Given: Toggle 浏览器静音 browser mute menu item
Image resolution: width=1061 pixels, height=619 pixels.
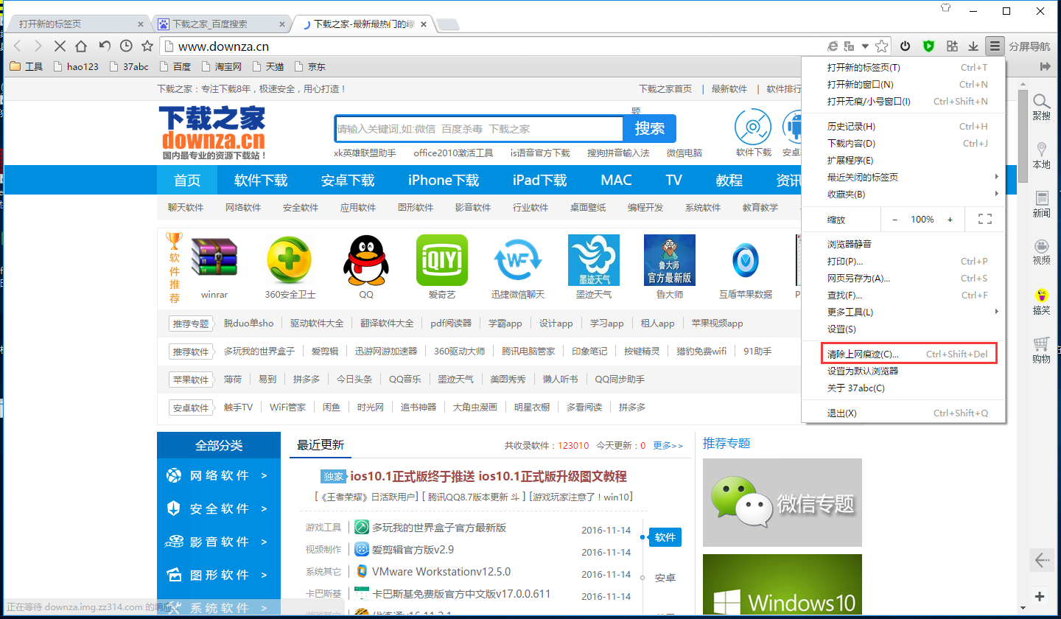Looking at the screenshot, I should tap(849, 244).
